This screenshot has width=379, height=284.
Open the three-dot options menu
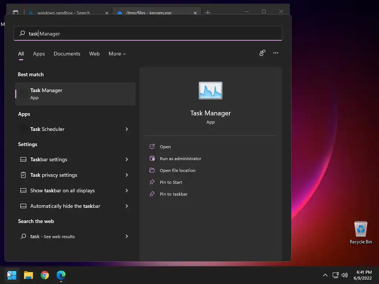[275, 53]
